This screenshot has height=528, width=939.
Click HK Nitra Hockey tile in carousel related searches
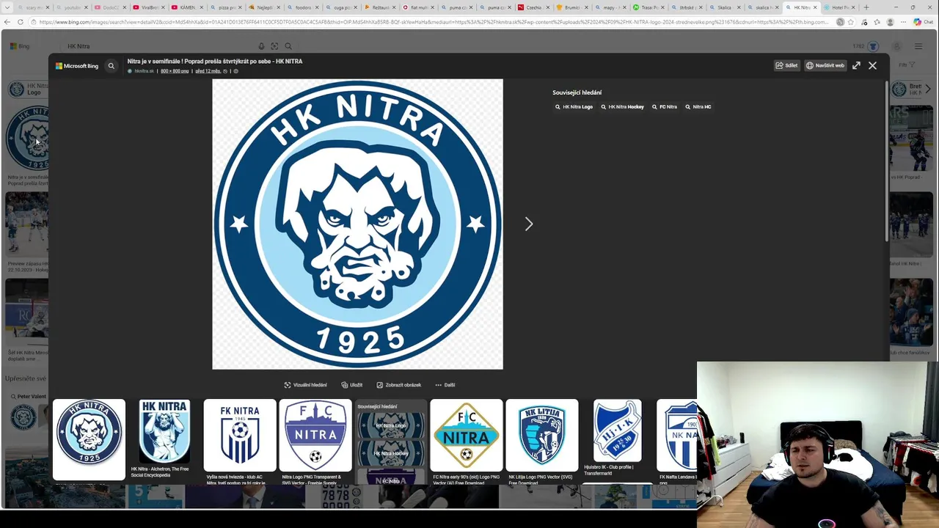(390, 453)
